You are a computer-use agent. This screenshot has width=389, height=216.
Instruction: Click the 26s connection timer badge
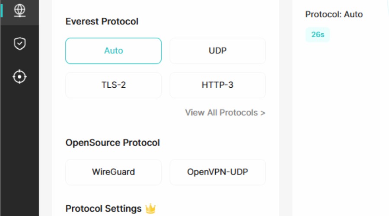318,35
